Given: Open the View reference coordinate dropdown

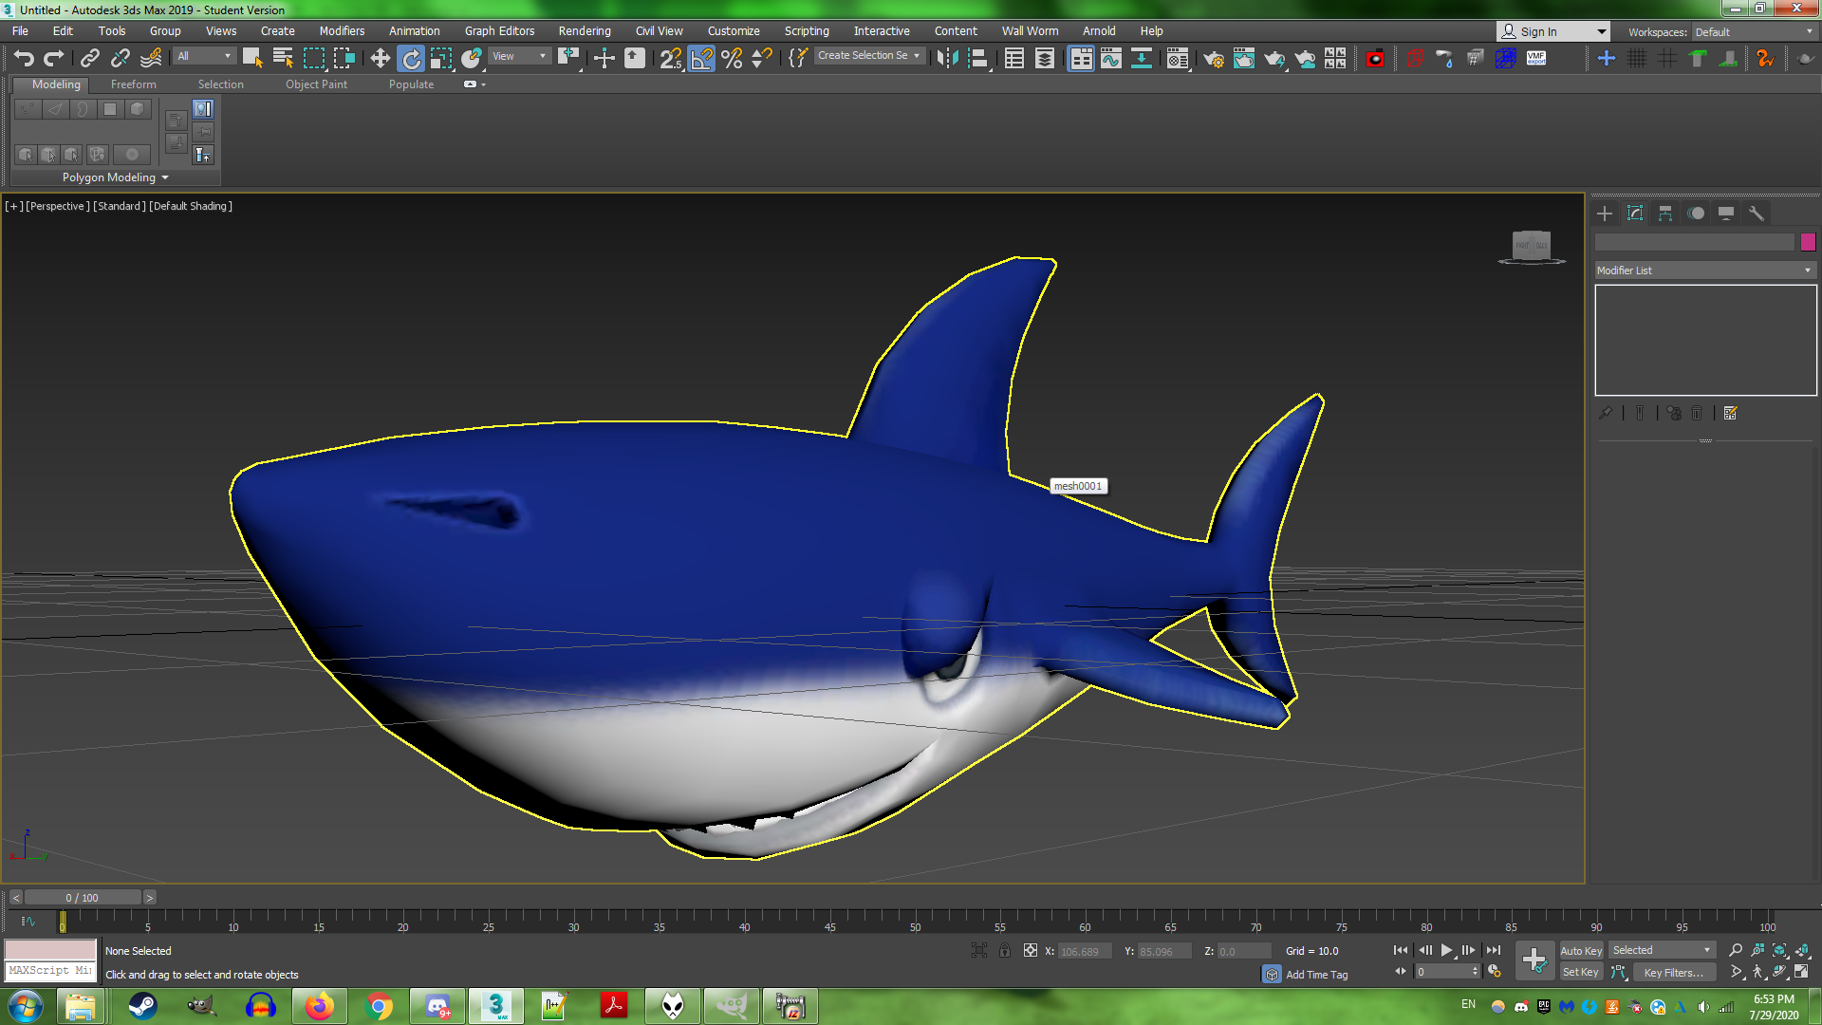Looking at the screenshot, I should coord(519,56).
